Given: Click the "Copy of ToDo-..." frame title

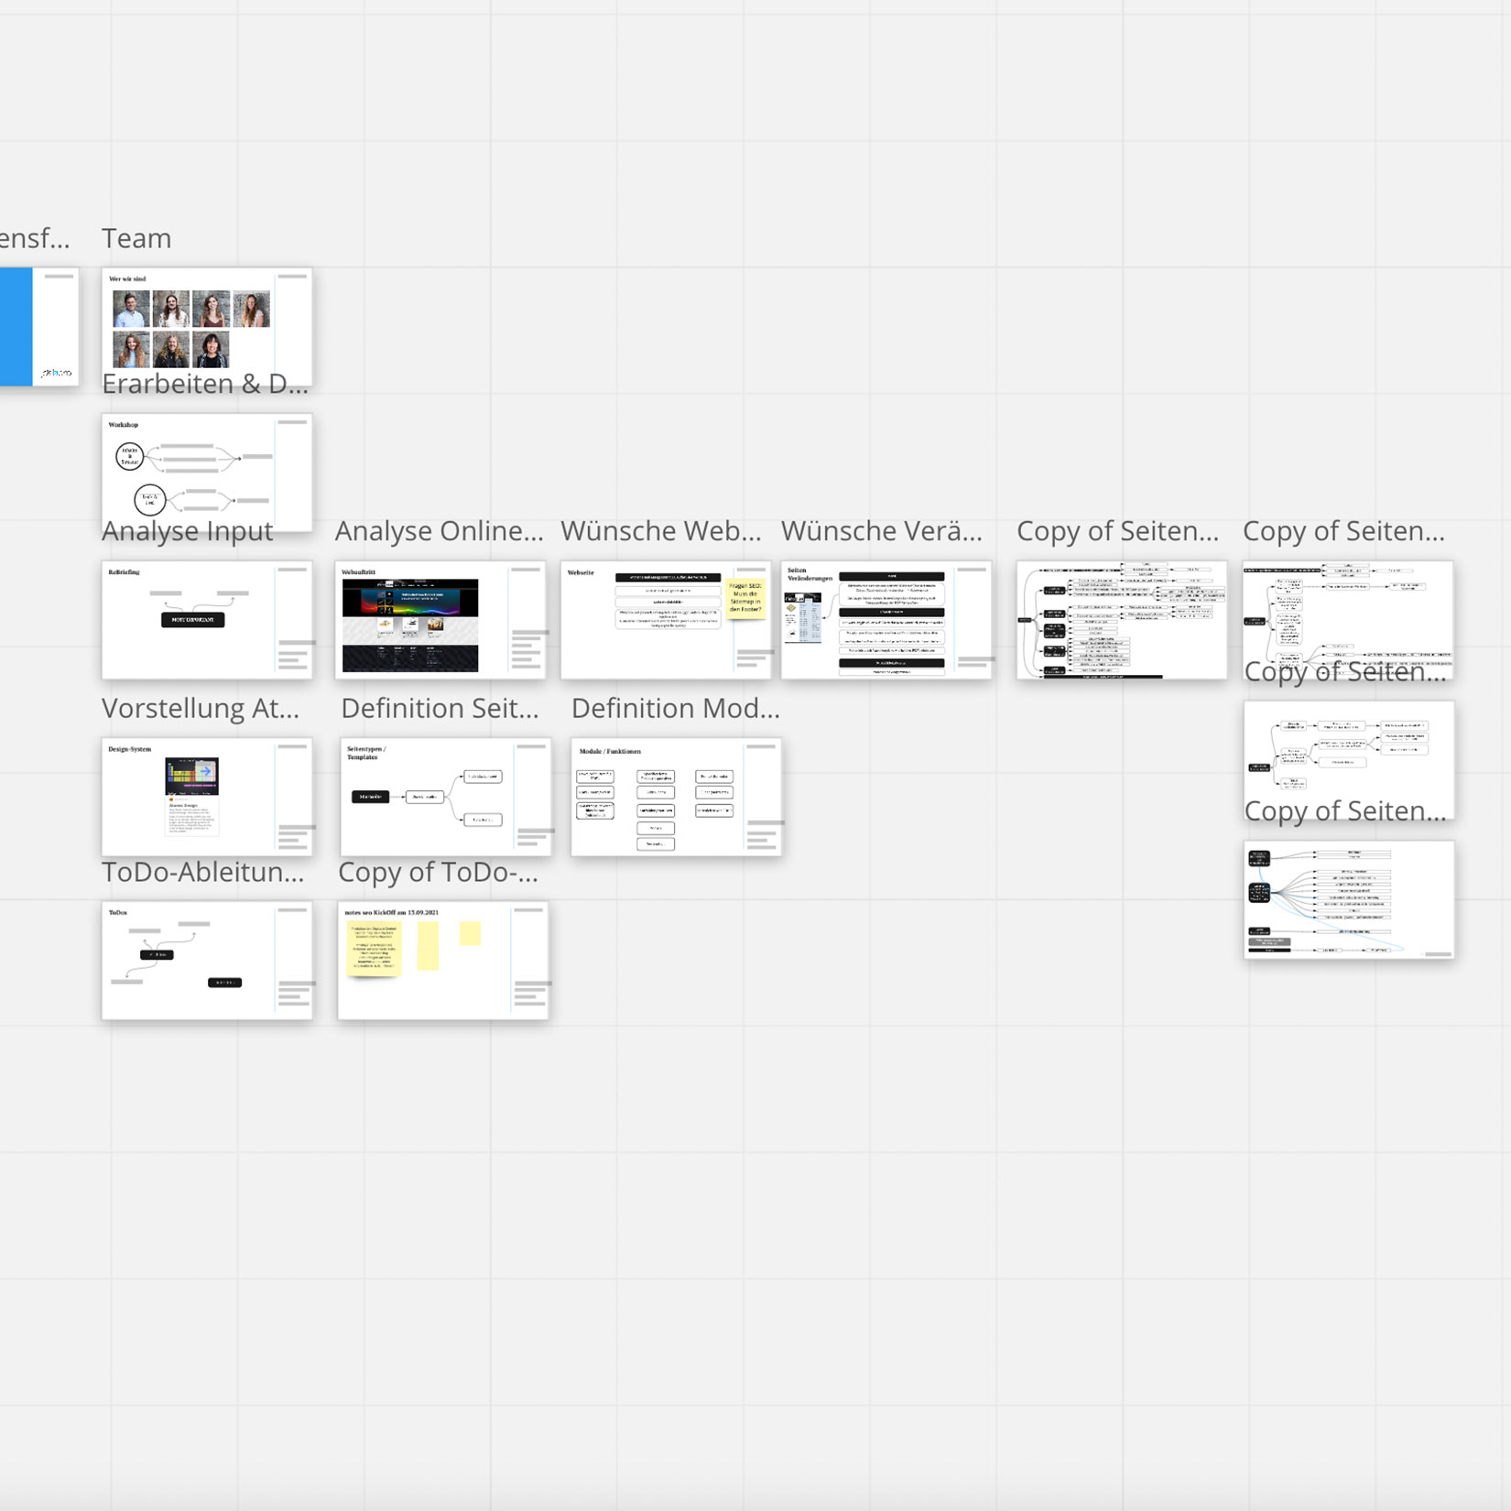Looking at the screenshot, I should (438, 873).
